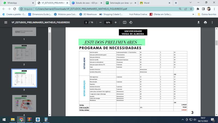Rotate the document counterclockwise
Image resolution: width=218 pixels, height=123 pixels.
click(x=131, y=22)
